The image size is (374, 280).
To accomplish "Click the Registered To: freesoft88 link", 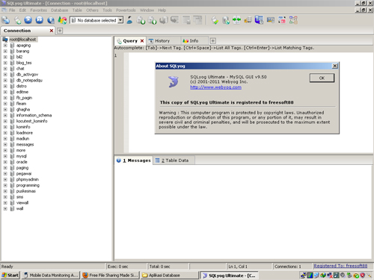I will tap(340, 266).
